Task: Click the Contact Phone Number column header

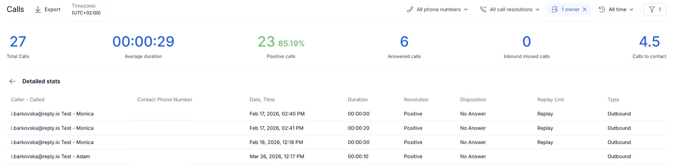Action: (165, 99)
